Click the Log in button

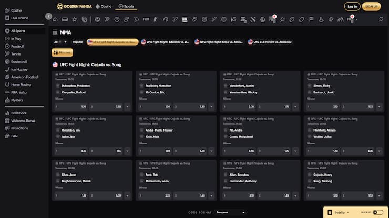352,6
